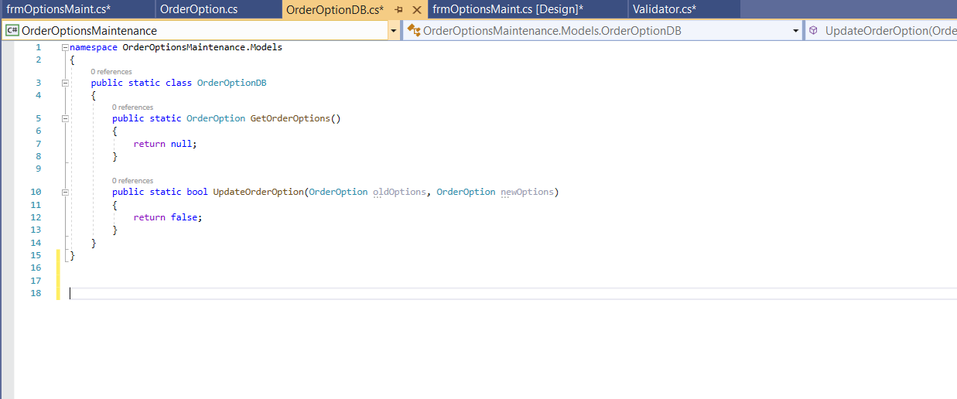
Task: Open the OrderOptionsMaintenance project dropdown arrow
Action: (393, 31)
